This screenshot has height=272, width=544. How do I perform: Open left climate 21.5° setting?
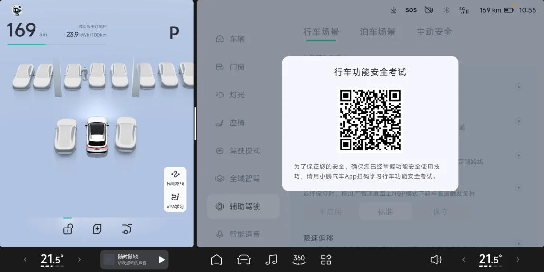coord(52,260)
